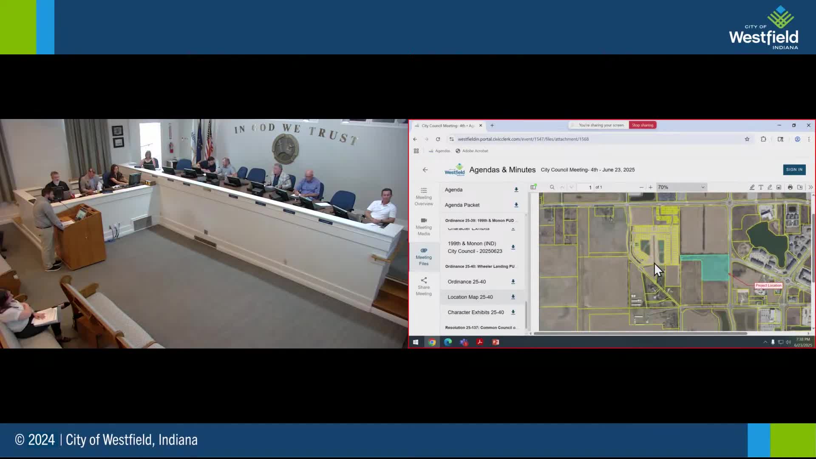Switch to the Meeting Media tab
The image size is (816, 459).
[x=424, y=227]
